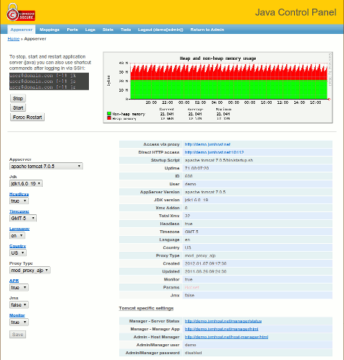Click the Created date value
Viewport: 344px width, 360px height.
pyautogui.click(x=205, y=263)
